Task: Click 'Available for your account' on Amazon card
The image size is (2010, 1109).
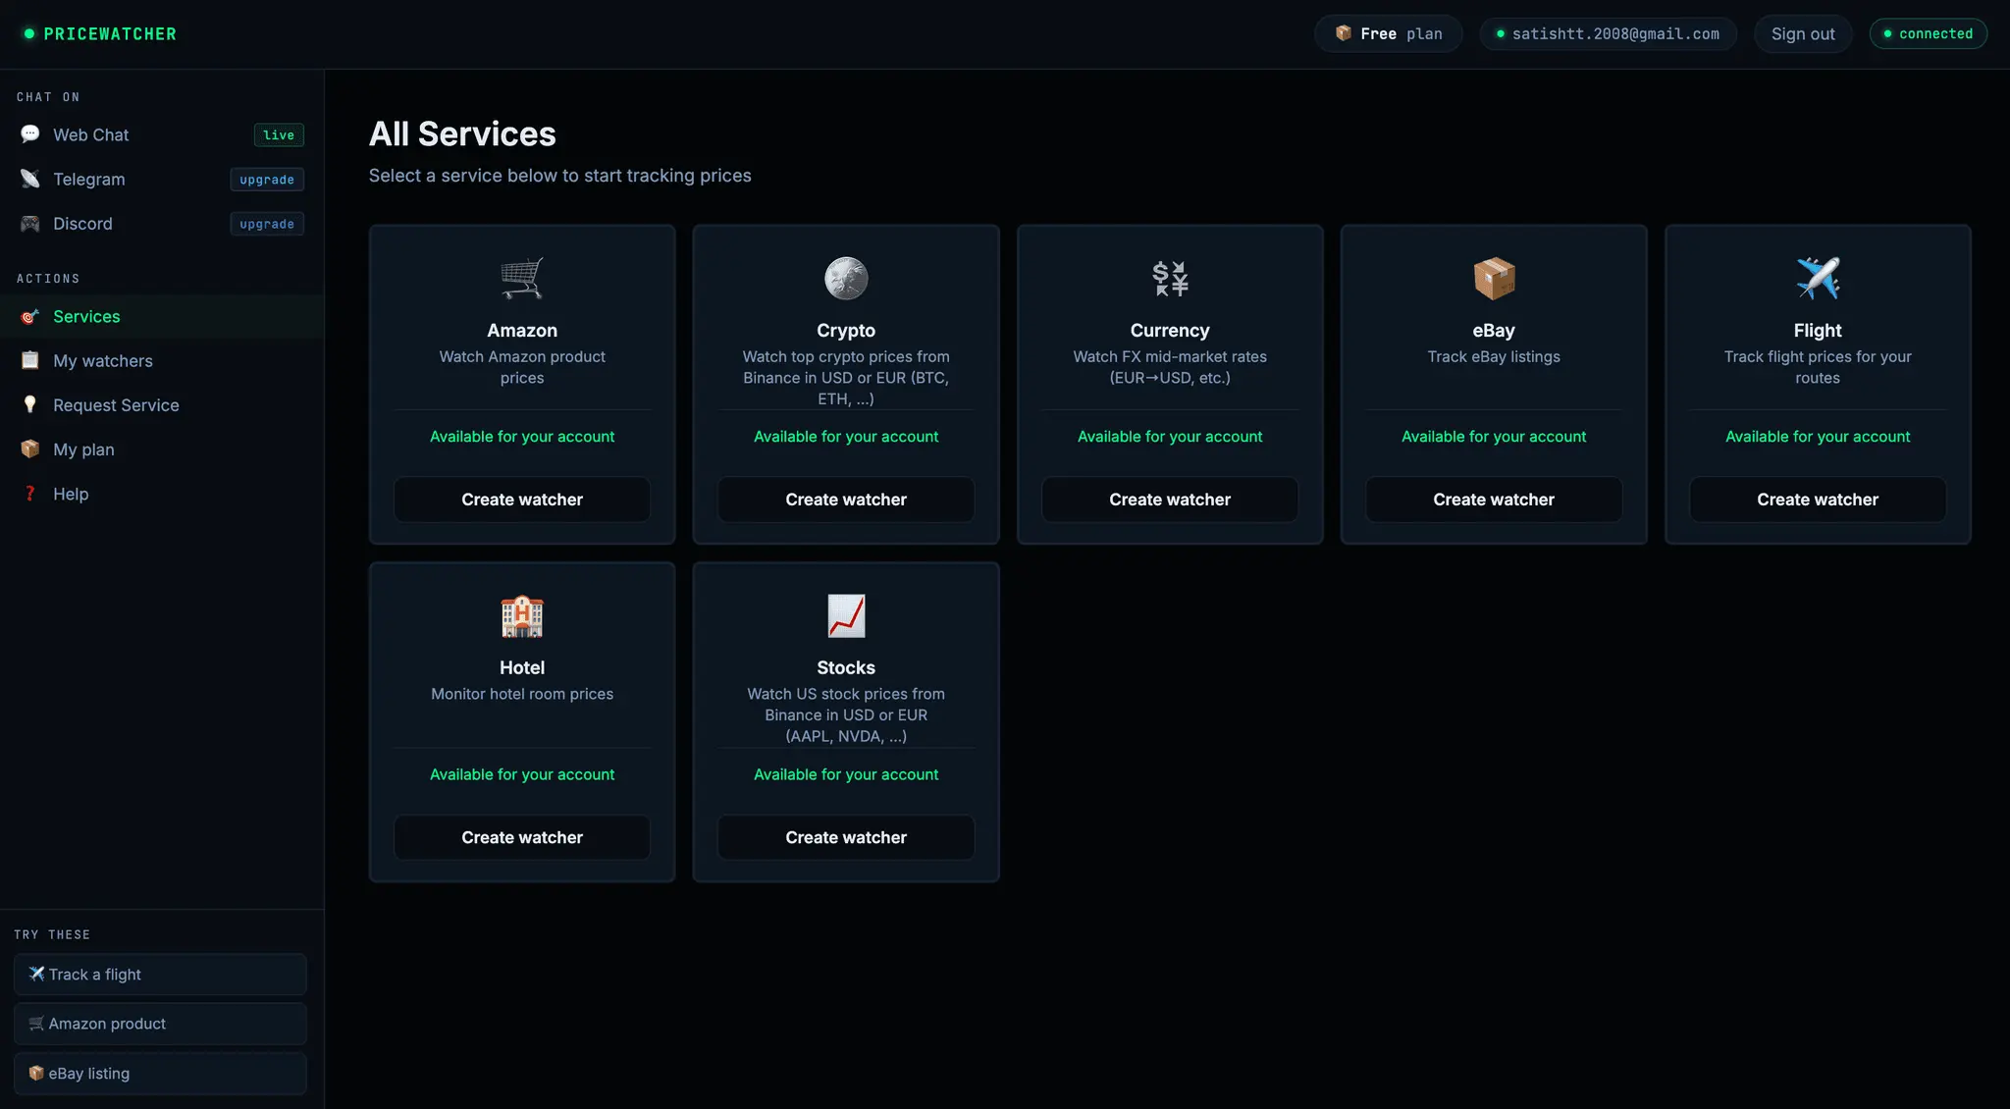Action: [522, 437]
